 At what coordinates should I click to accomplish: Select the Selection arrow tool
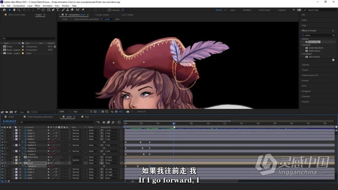(x=10, y=10)
